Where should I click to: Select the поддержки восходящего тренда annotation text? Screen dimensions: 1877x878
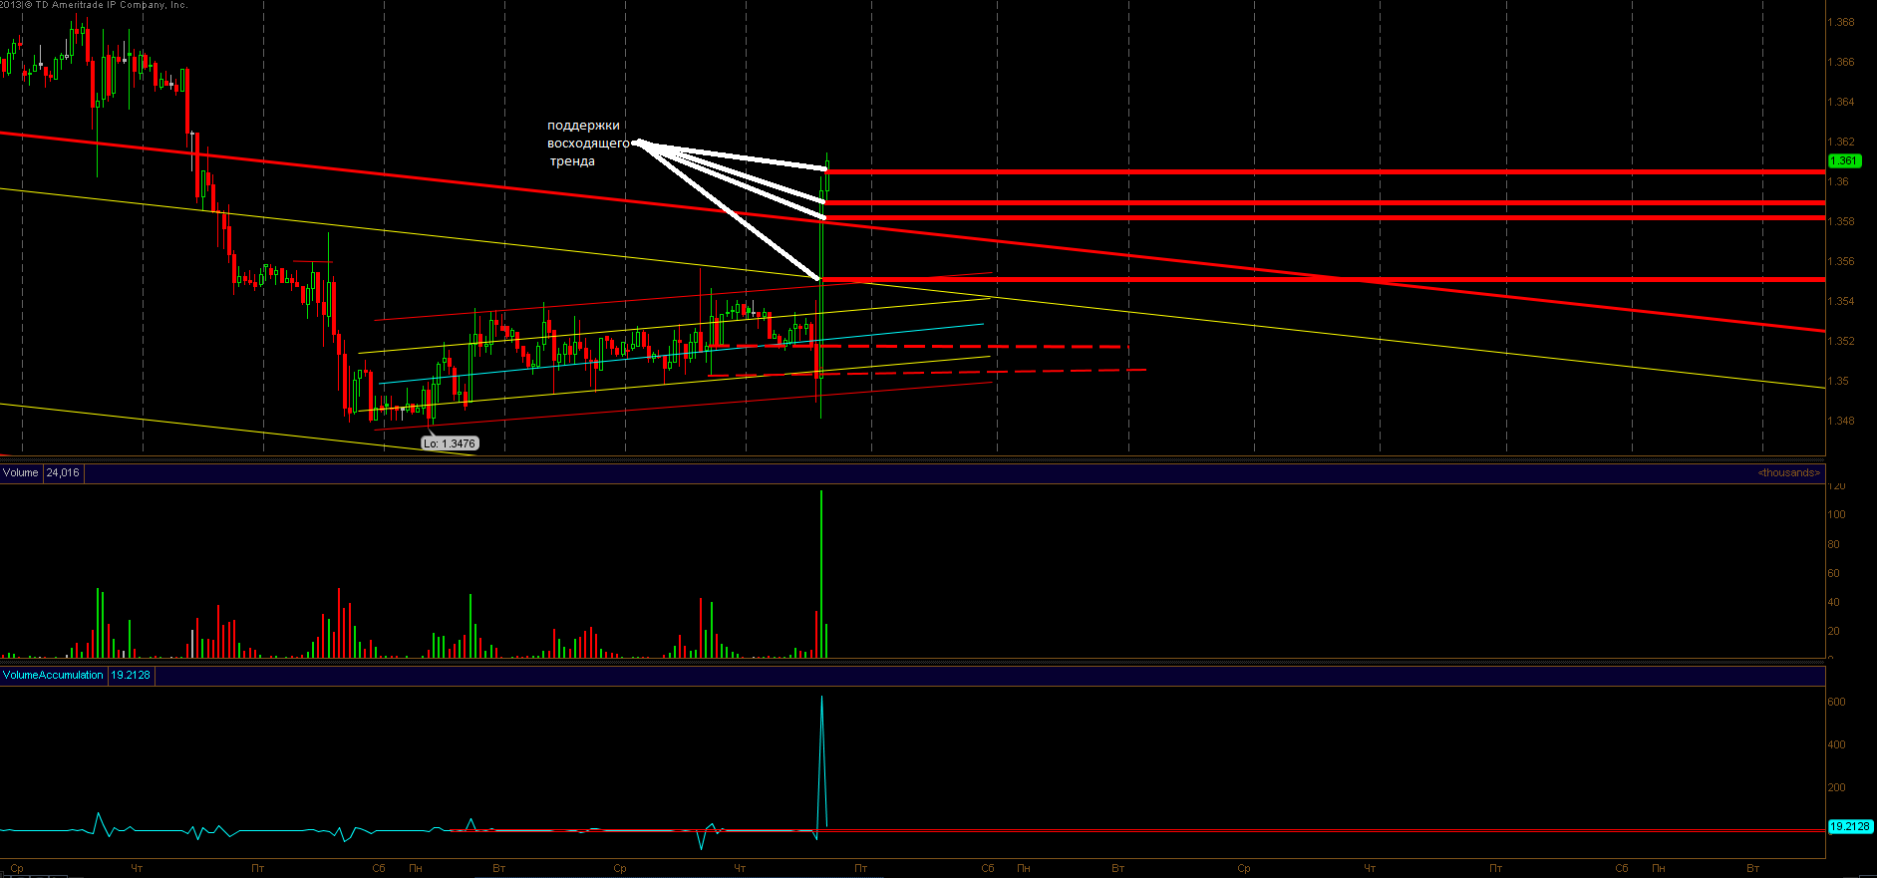point(587,144)
